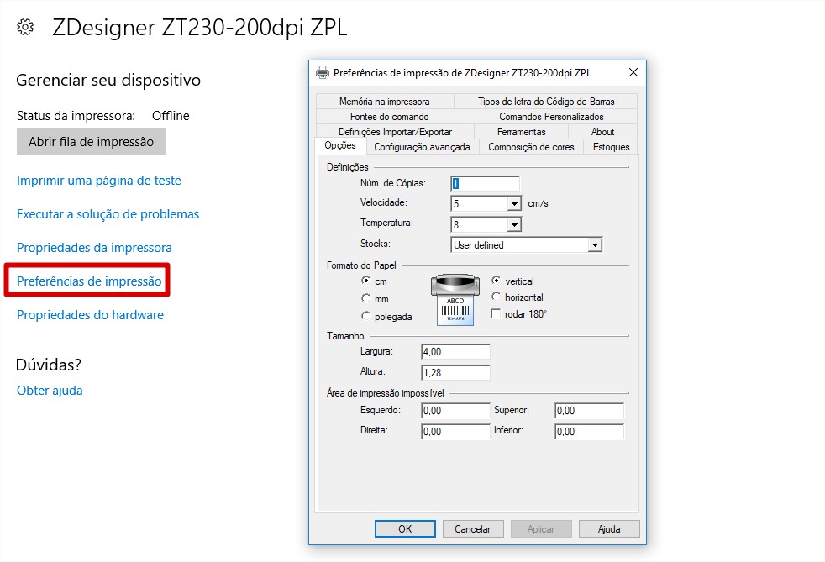Switch to Memória na impressora tab
This screenshot has width=825, height=562.
(x=385, y=101)
